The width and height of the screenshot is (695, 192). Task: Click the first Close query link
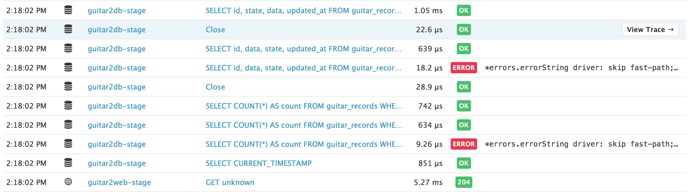215,29
